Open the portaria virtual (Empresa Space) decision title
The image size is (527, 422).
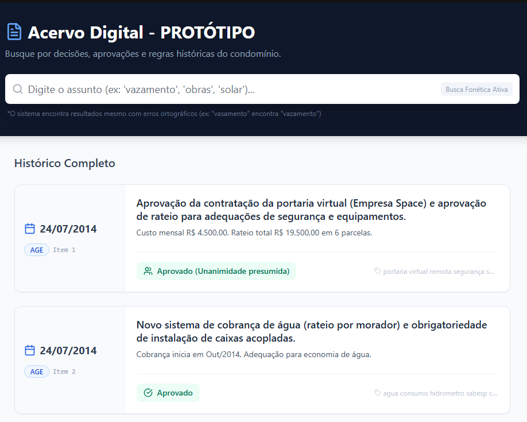point(311,210)
